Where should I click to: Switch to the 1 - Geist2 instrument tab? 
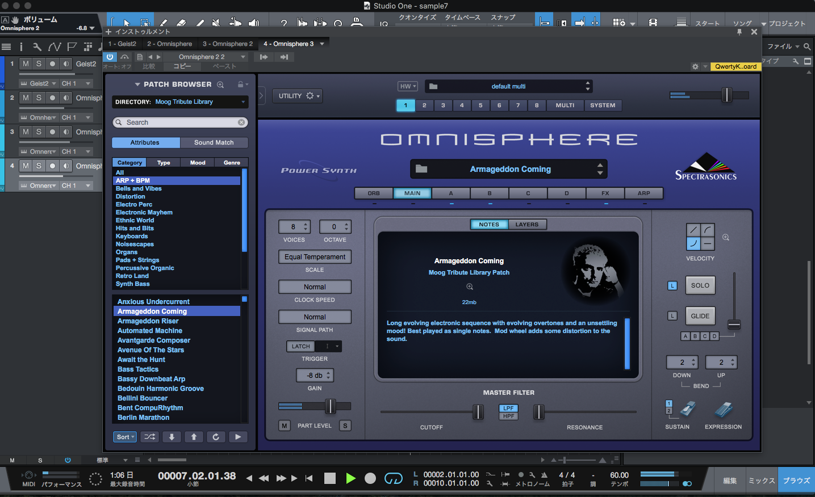click(x=123, y=44)
